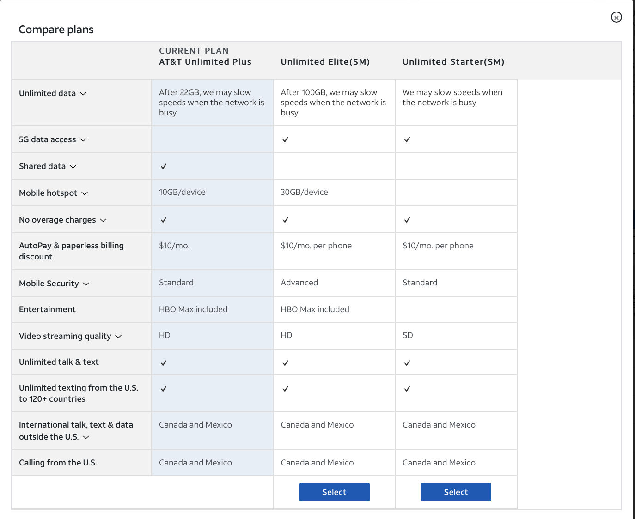Click Unlimited talk & text checkmark for Starter
Screen dimensions: 635x519
coord(407,363)
